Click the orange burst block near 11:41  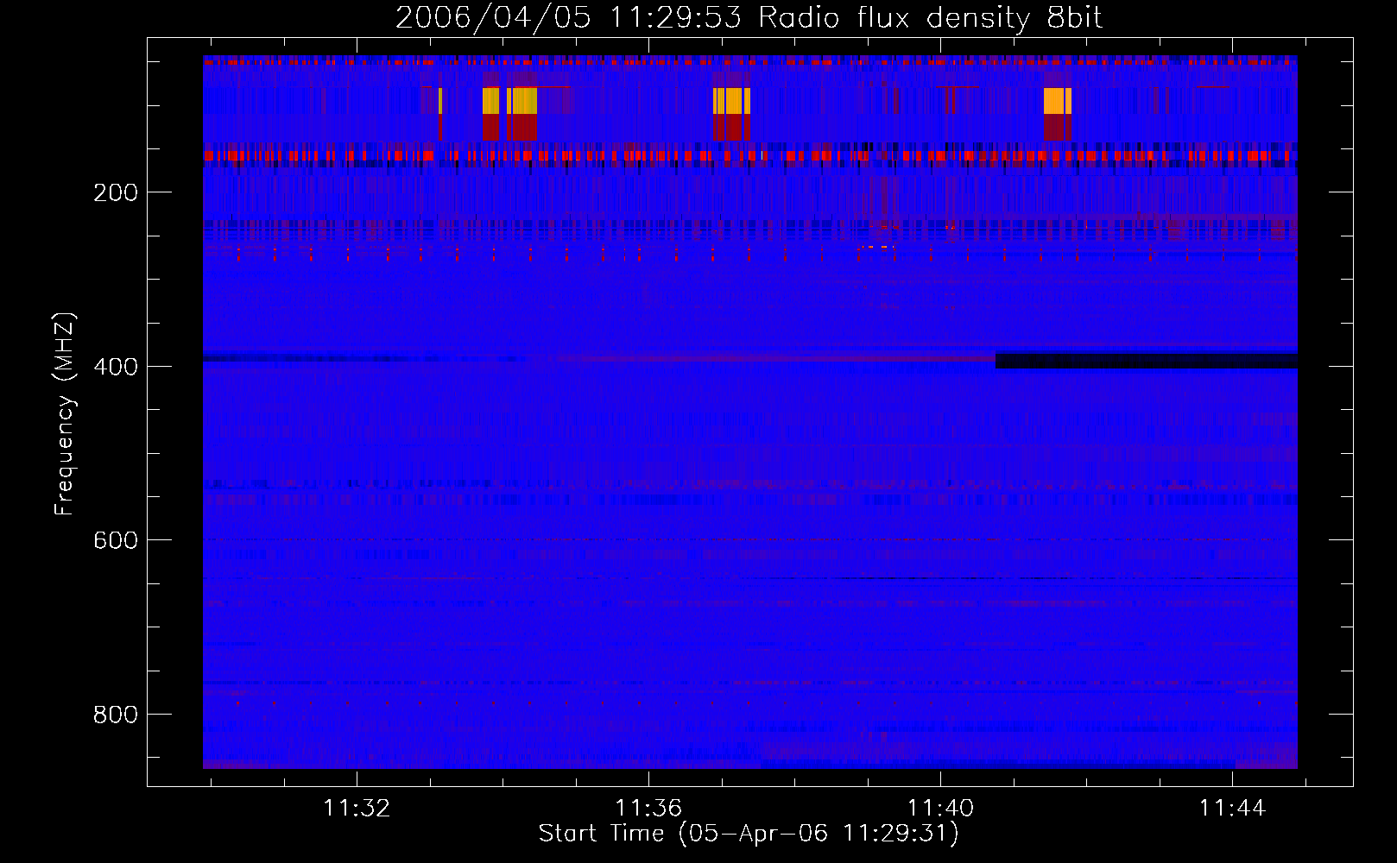(x=1057, y=101)
